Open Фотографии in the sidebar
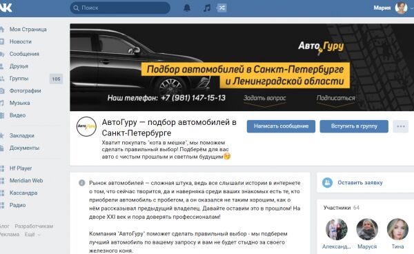The height and width of the screenshot is (254, 414). pyautogui.click(x=26, y=90)
